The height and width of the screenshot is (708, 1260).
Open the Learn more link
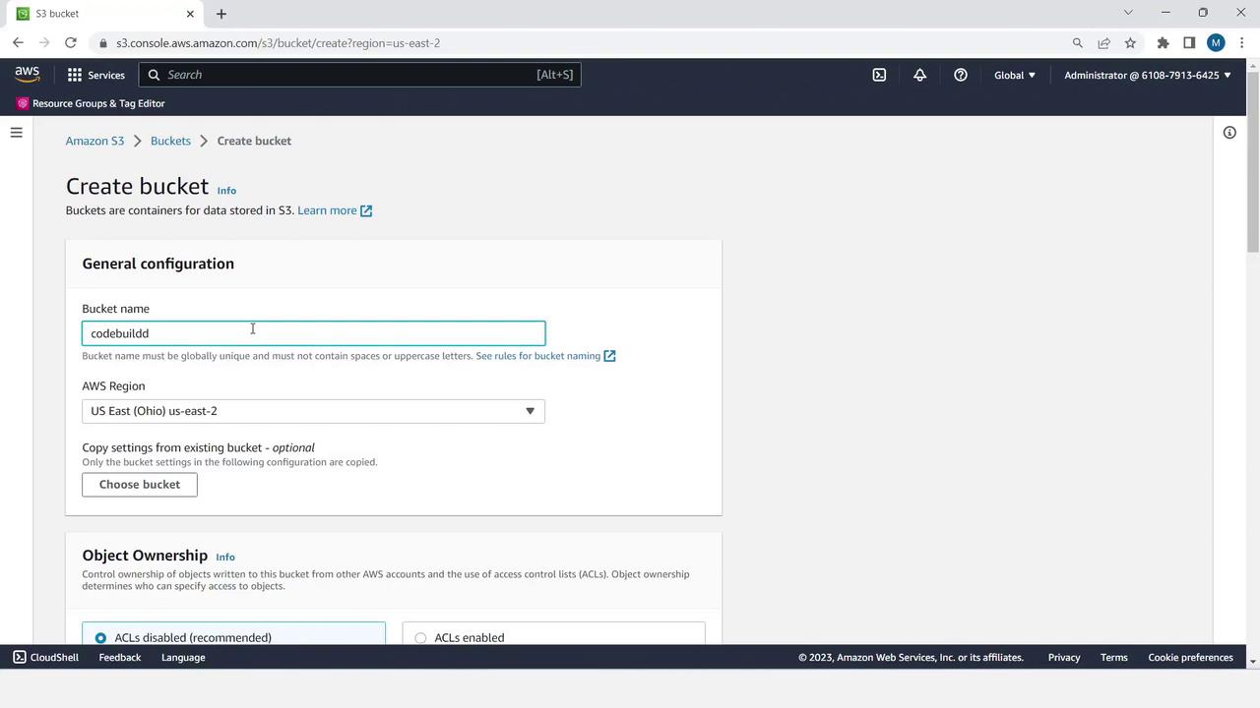(x=327, y=210)
